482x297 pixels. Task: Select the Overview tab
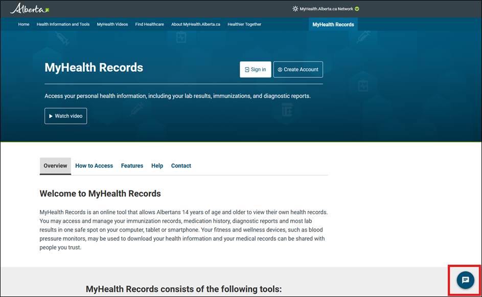pos(55,166)
